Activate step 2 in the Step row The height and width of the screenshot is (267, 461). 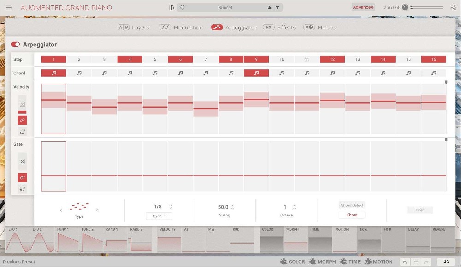(x=79, y=59)
